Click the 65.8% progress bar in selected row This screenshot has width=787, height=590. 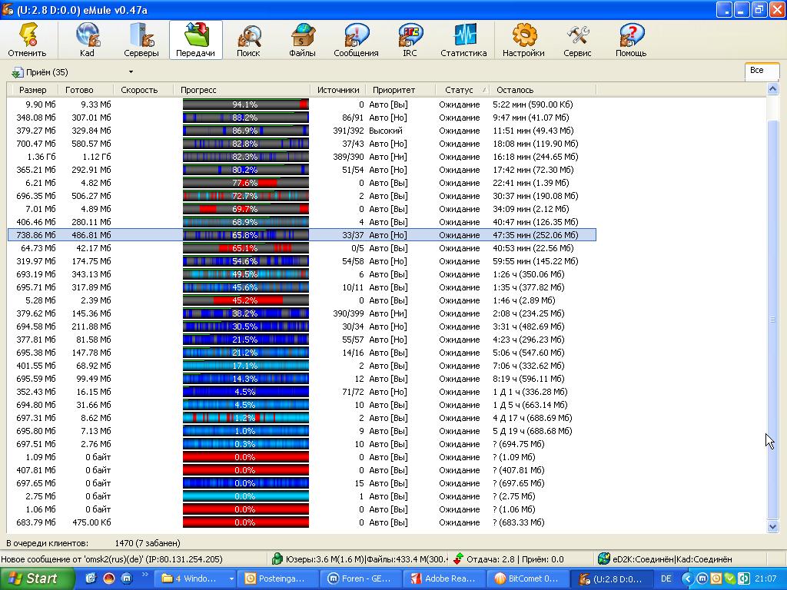[x=245, y=235]
